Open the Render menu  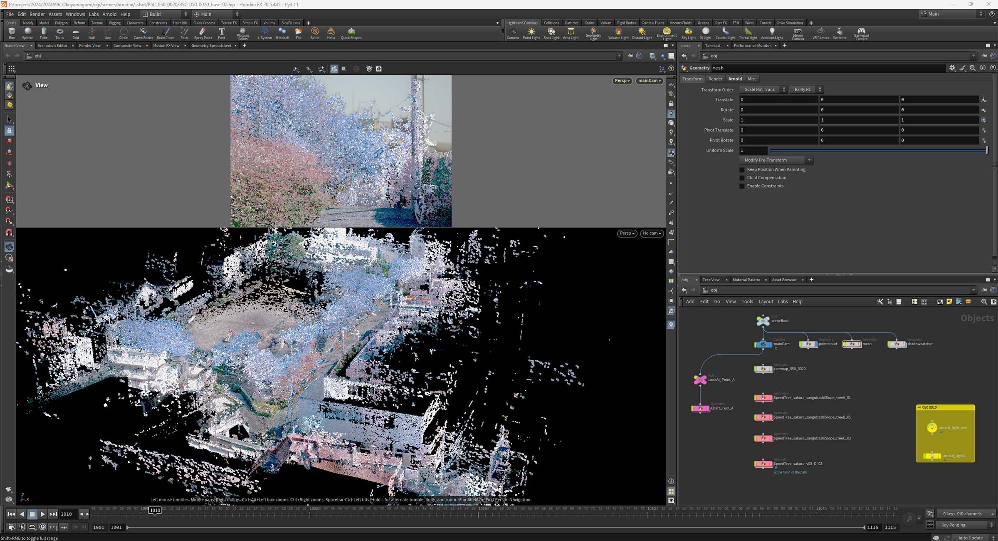37,14
